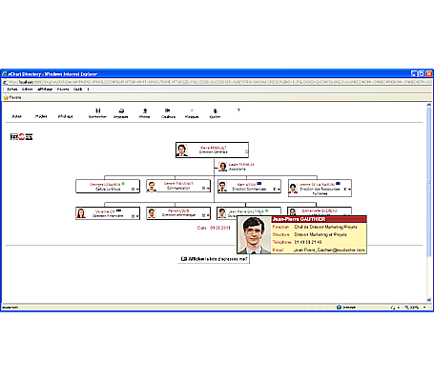Click the address bar URL field
The image size is (434, 381).
click(x=219, y=82)
